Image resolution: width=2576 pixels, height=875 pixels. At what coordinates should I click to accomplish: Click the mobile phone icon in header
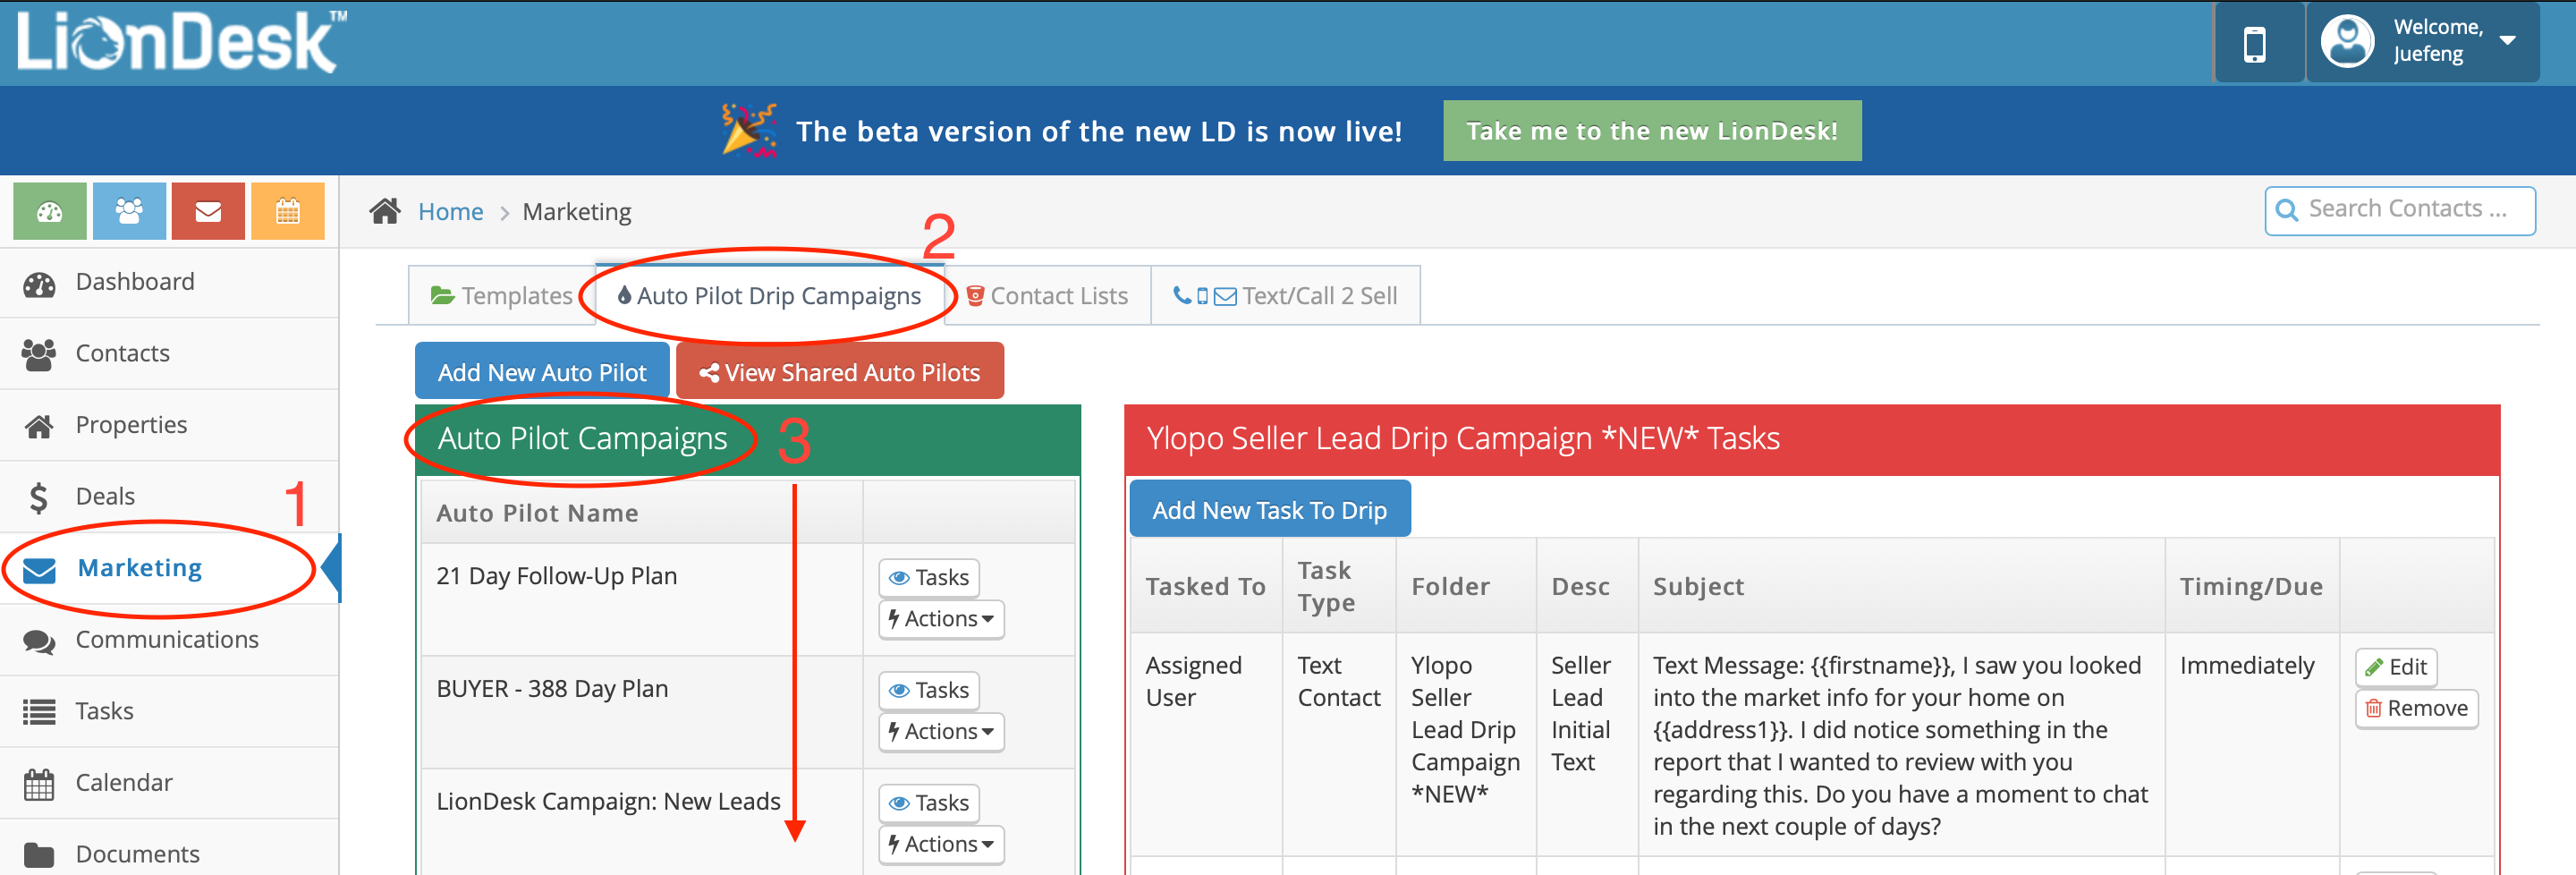tap(2254, 44)
